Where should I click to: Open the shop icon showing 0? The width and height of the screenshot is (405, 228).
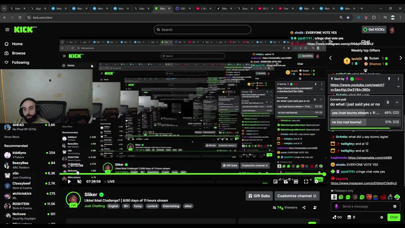pyautogui.click(x=351, y=217)
